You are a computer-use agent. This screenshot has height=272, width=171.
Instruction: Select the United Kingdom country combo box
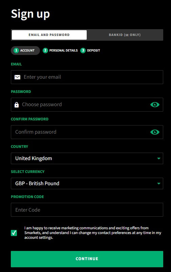click(x=87, y=158)
